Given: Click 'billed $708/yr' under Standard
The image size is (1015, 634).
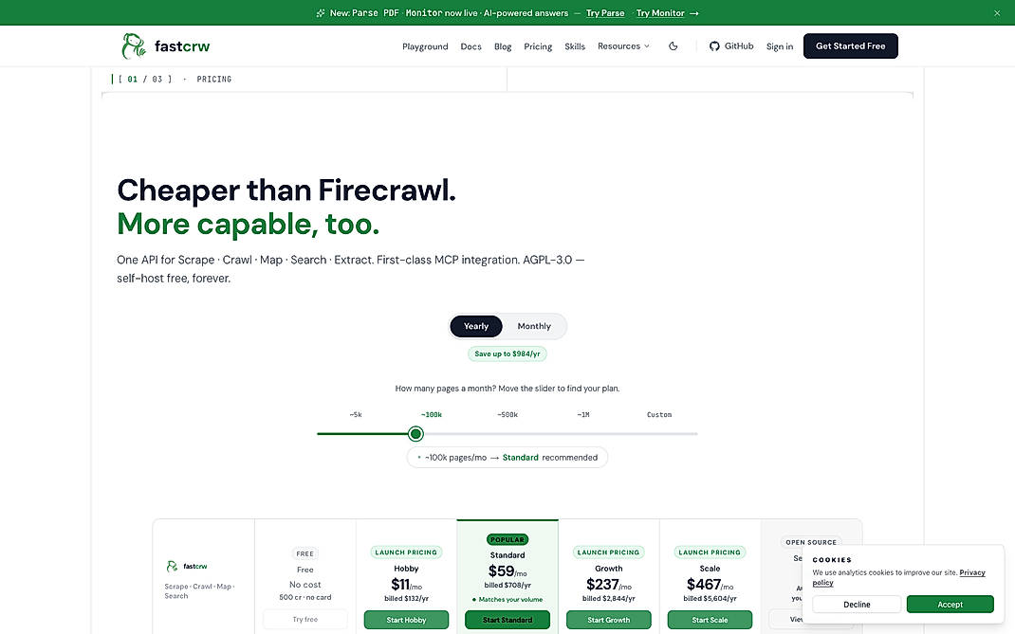Looking at the screenshot, I should click(x=507, y=586).
